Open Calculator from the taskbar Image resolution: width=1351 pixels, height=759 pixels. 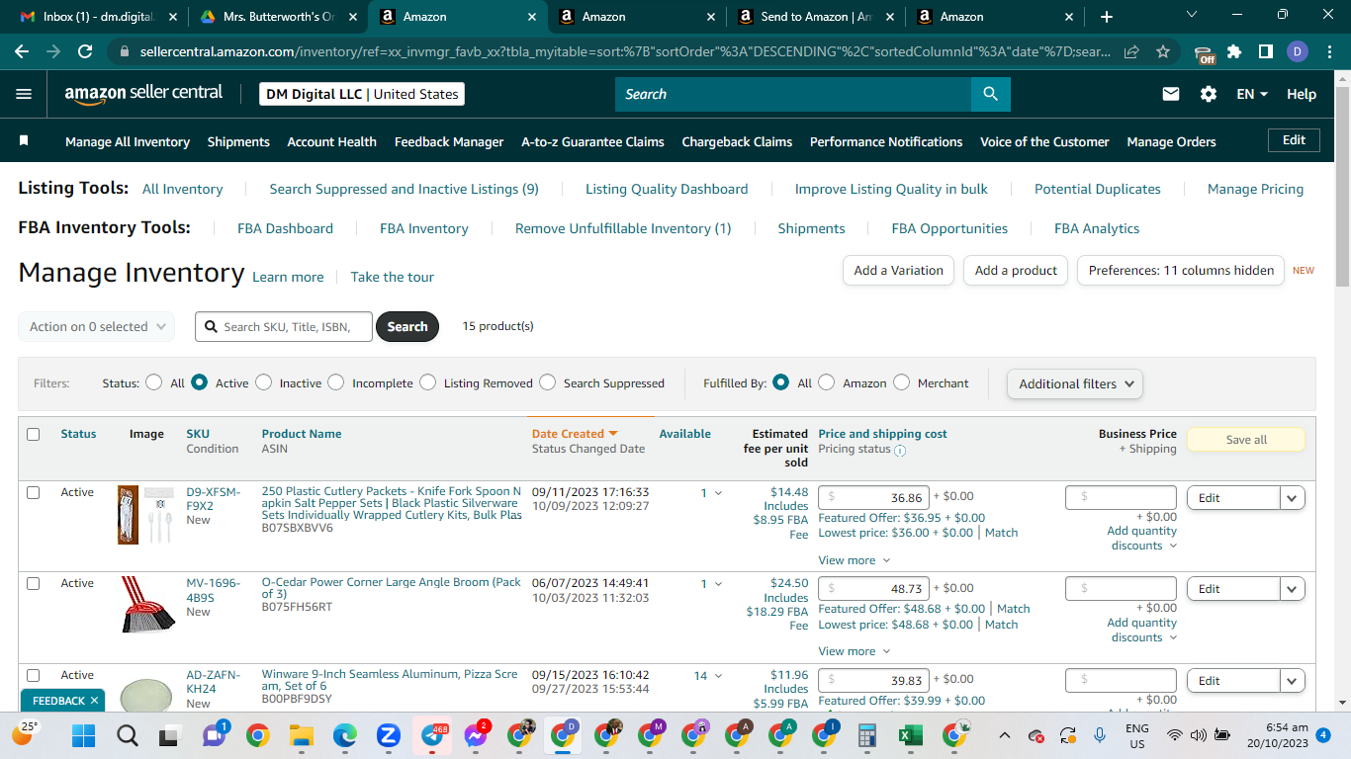pos(867,735)
